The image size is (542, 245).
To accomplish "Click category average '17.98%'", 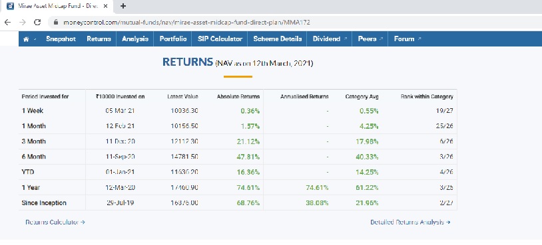I will pyautogui.click(x=367, y=141).
